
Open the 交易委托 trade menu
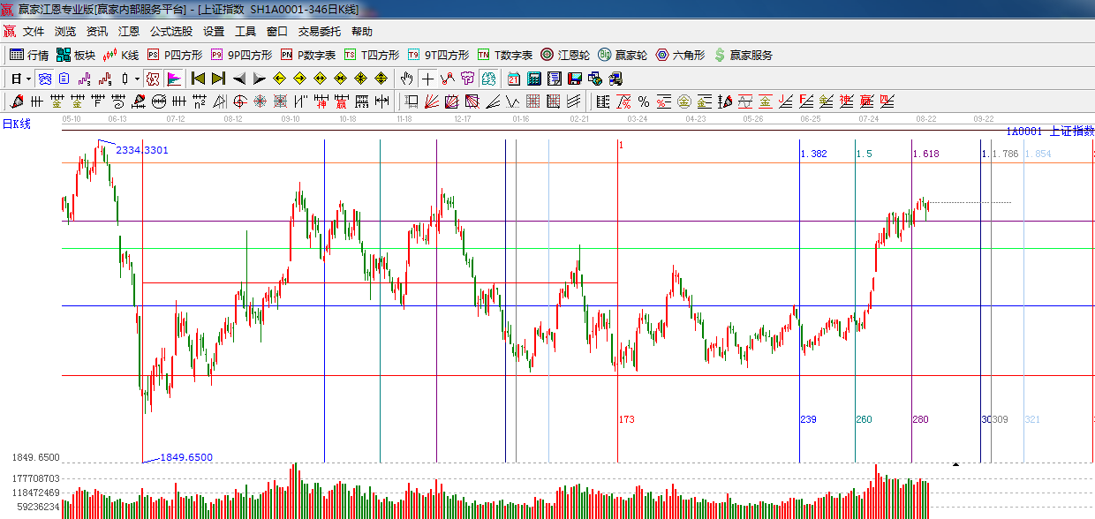click(x=319, y=32)
